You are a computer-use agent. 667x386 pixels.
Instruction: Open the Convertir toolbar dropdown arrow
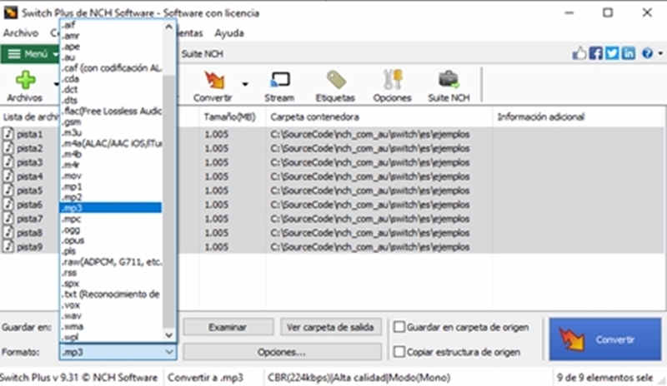(245, 82)
